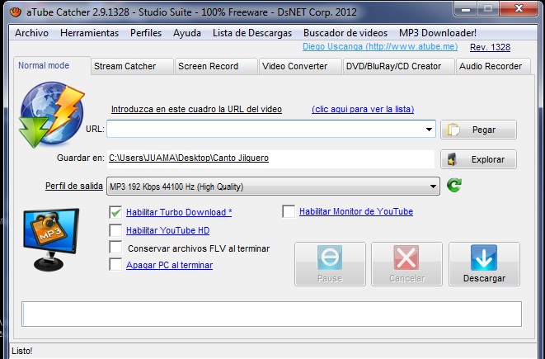Click the 'clic aqui para ver la lista' link
545x359 pixels.
(x=363, y=109)
